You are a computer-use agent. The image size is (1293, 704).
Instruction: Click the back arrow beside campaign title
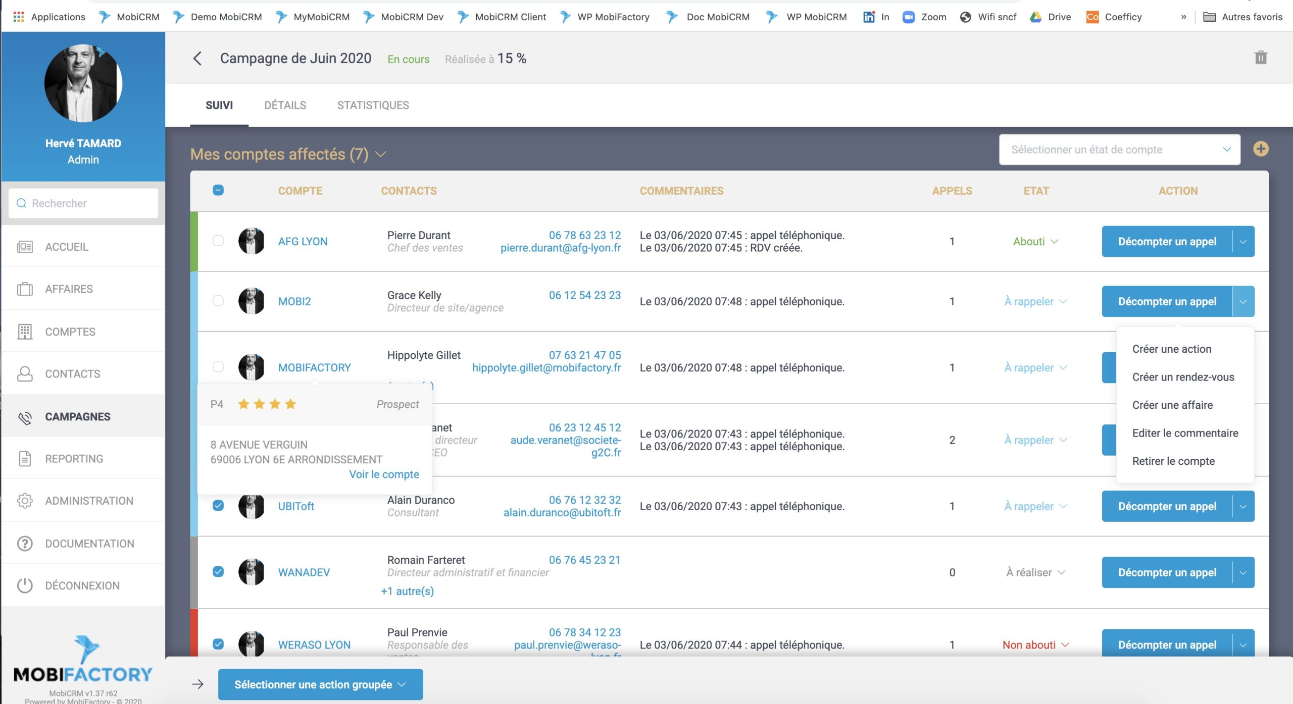tap(197, 59)
